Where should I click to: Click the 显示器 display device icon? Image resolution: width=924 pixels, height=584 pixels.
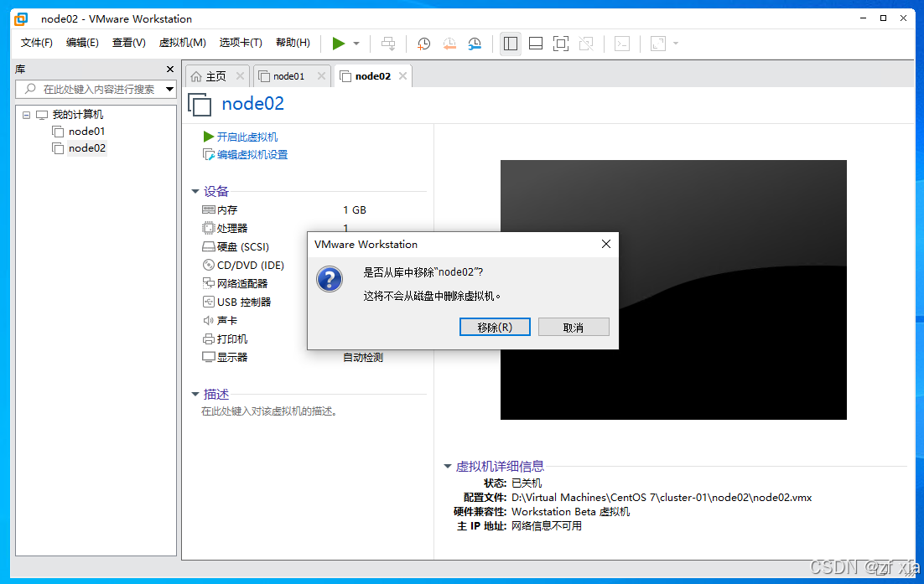point(209,357)
